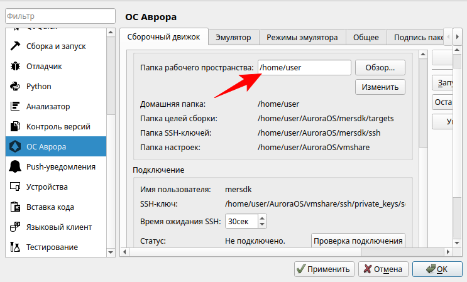Click the Применить button

click(x=324, y=269)
